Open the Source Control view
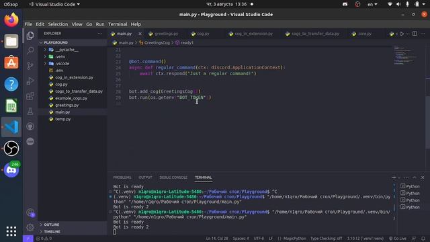The width and height of the screenshot is (430, 242). pyautogui.click(x=30, y=66)
